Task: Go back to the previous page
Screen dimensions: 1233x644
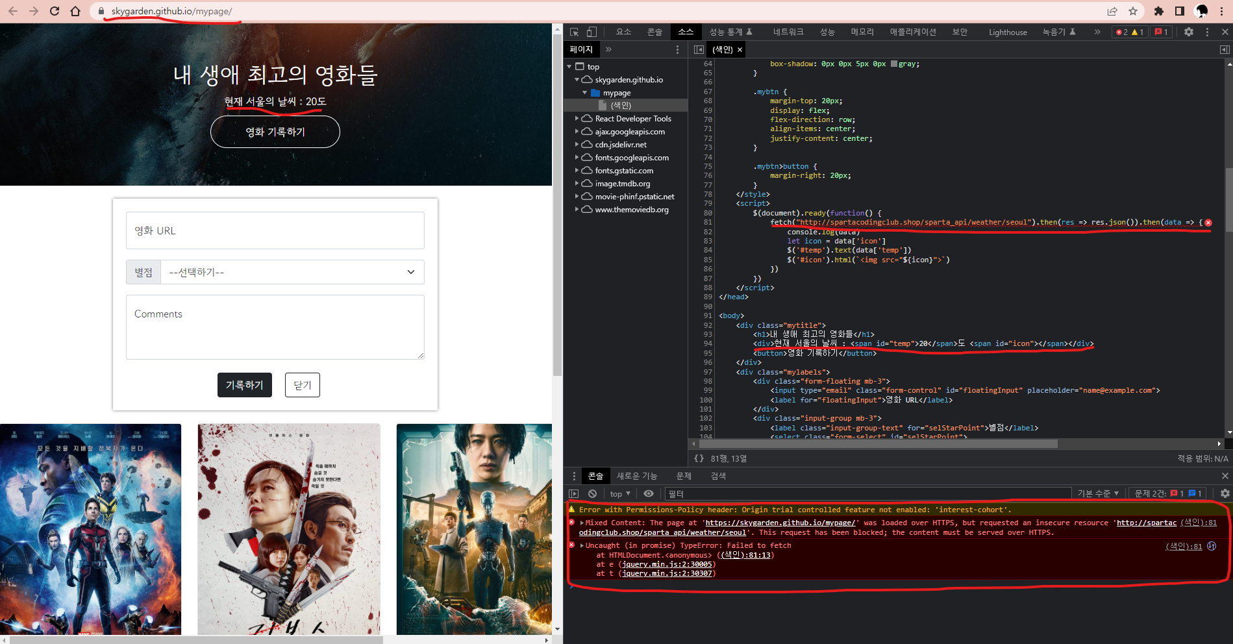Action: click(13, 11)
